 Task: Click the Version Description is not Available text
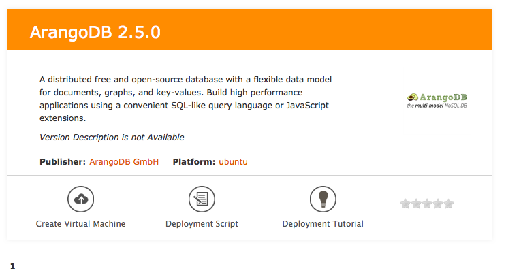pyautogui.click(x=112, y=137)
